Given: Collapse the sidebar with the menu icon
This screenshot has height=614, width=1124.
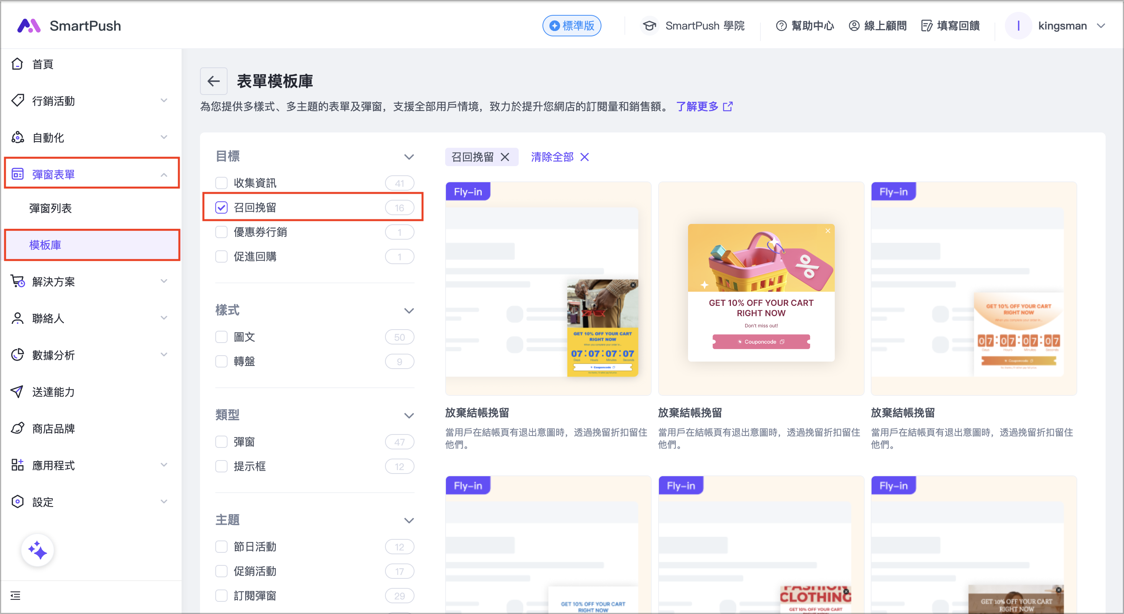Looking at the screenshot, I should [x=16, y=596].
